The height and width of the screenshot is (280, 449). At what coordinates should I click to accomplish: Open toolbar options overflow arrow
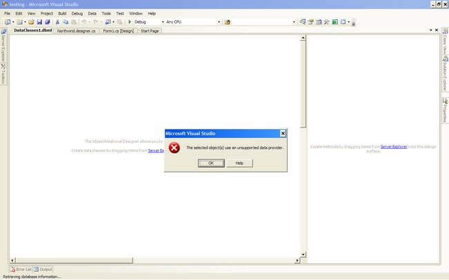pyautogui.click(x=354, y=23)
